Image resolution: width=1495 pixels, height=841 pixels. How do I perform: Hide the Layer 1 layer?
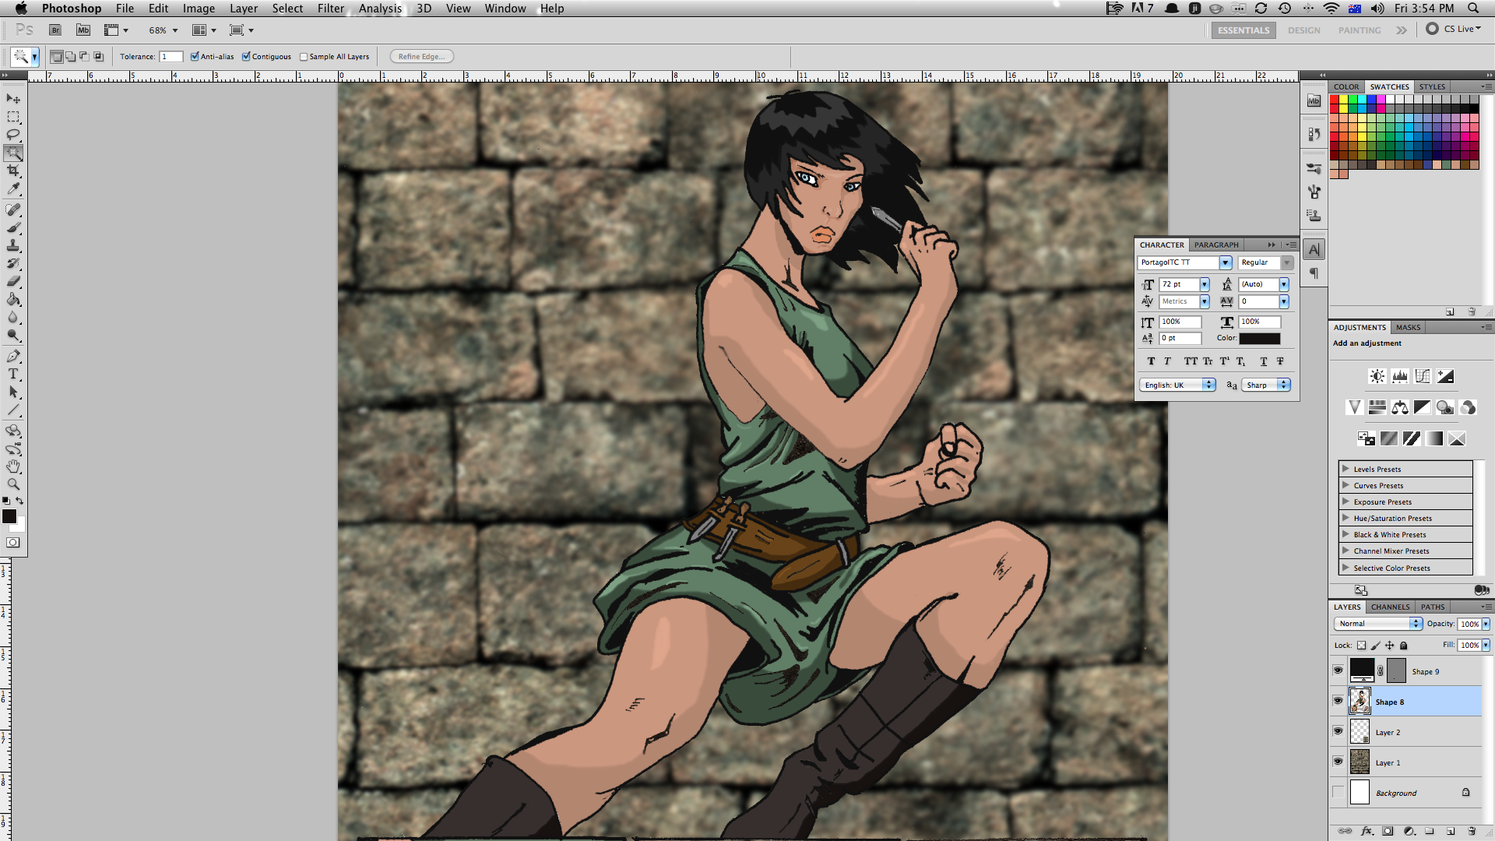tap(1338, 762)
